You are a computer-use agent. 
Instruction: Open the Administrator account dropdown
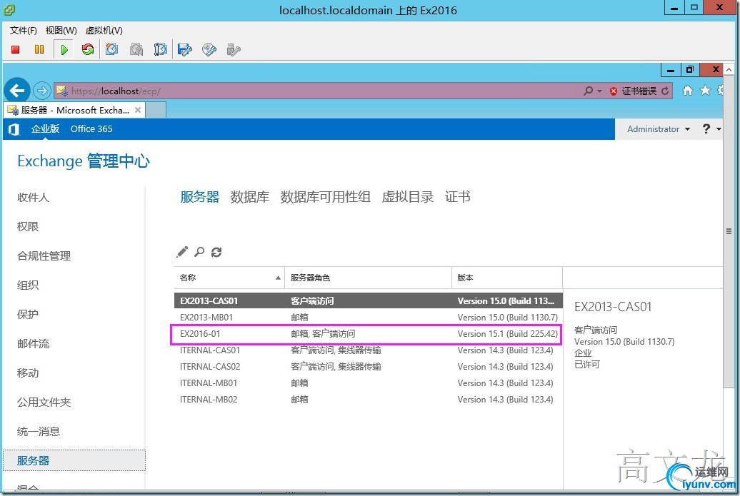659,128
